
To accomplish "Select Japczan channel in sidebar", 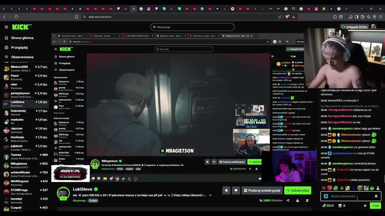I will pyautogui.click(x=26, y=130).
